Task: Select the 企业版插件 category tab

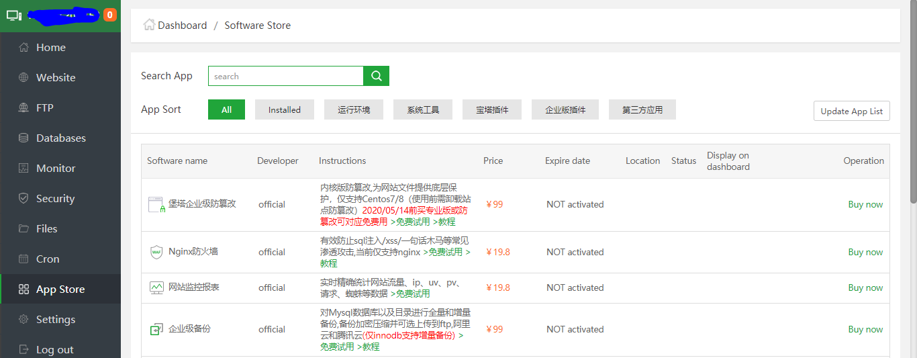Action: coord(565,109)
